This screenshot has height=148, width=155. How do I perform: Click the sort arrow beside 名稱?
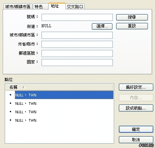pyautogui.click(x=24, y=87)
